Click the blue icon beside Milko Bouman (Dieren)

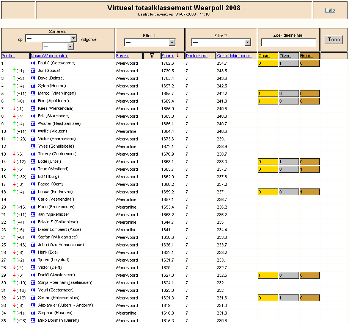pos(33,321)
